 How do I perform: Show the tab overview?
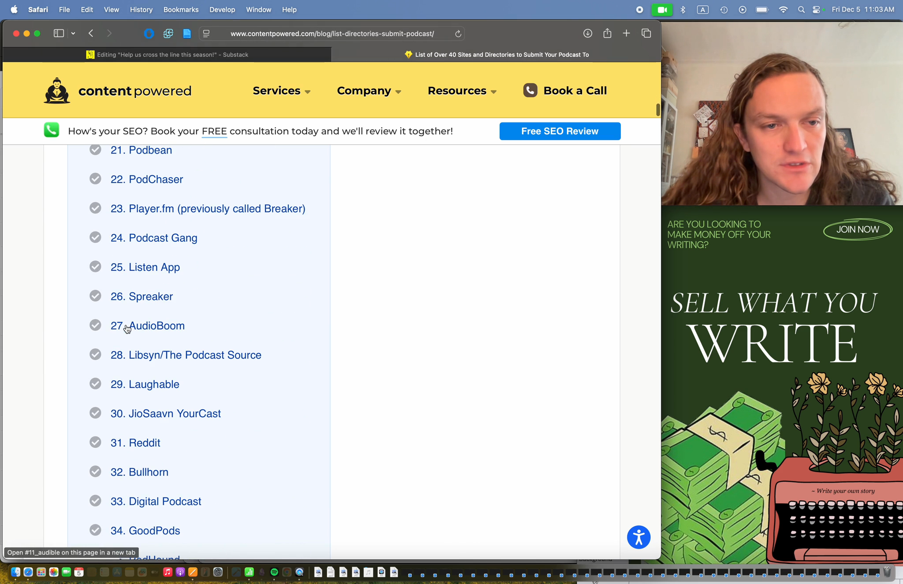coord(646,34)
